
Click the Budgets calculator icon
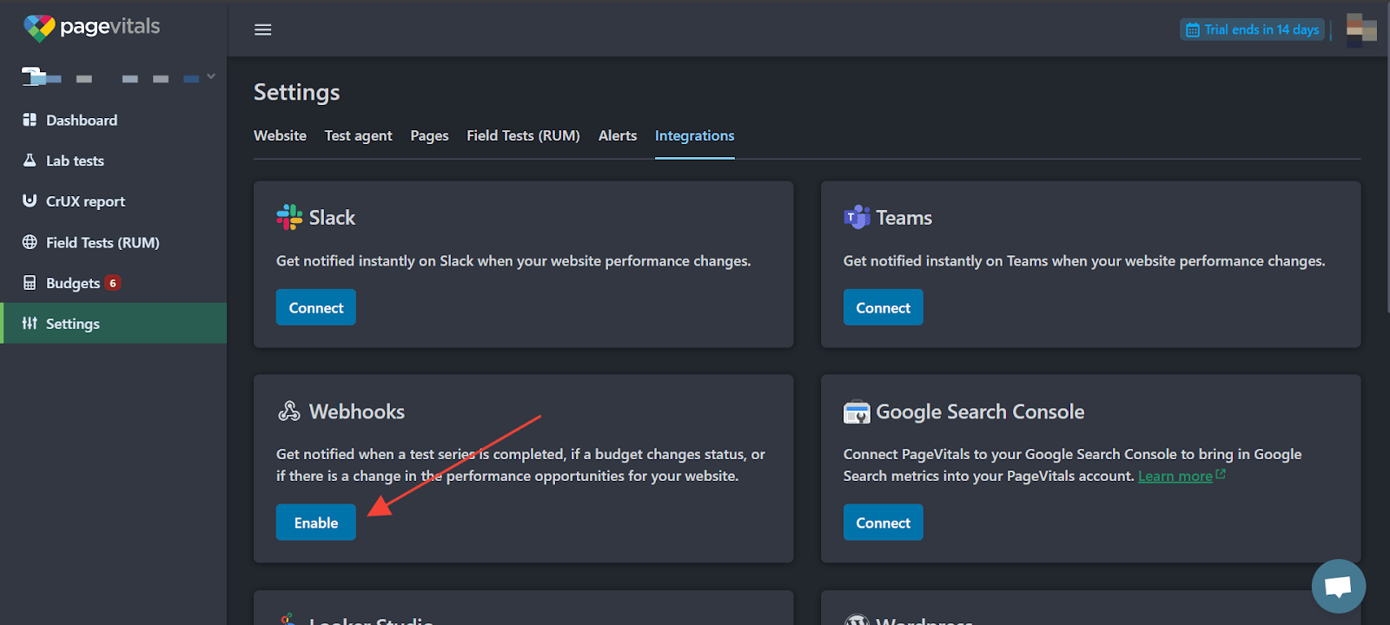coord(30,283)
